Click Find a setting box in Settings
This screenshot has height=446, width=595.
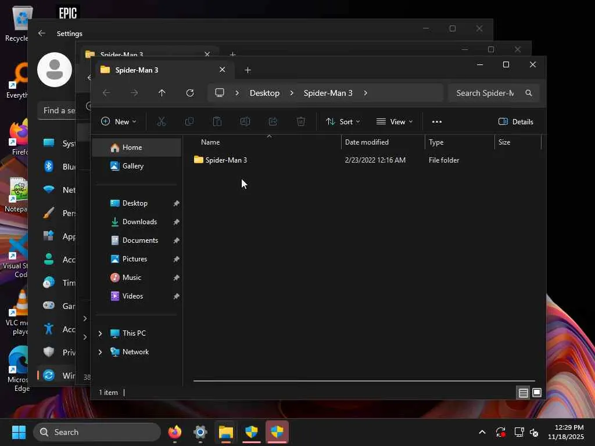pos(57,110)
